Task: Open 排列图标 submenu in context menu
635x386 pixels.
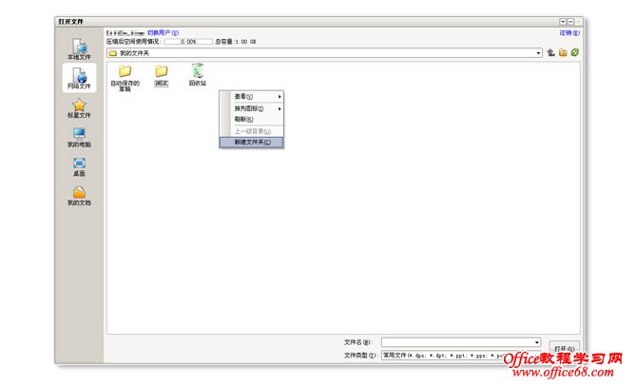Action: pos(251,108)
